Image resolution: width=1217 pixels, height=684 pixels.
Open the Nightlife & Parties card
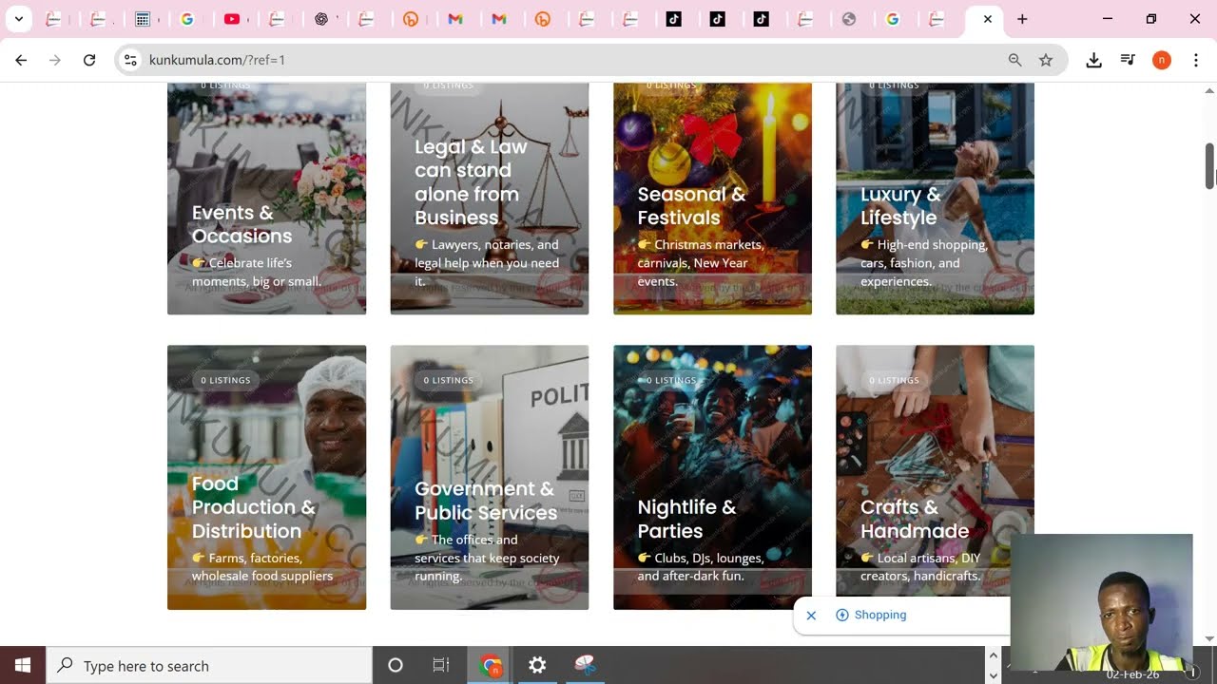(x=712, y=477)
